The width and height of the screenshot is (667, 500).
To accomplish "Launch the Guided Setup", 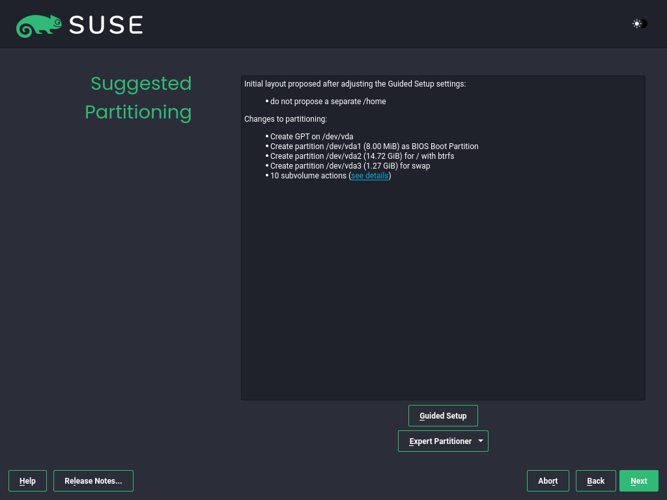I will click(443, 415).
